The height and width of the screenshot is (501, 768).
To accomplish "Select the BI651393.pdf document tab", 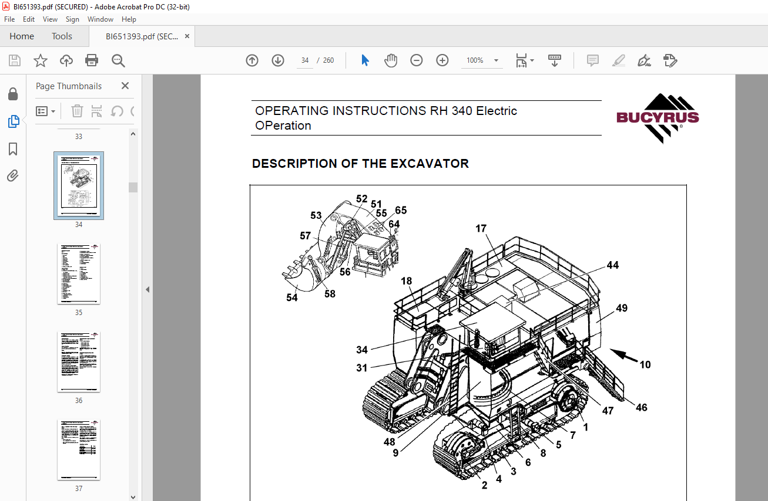I will (142, 36).
